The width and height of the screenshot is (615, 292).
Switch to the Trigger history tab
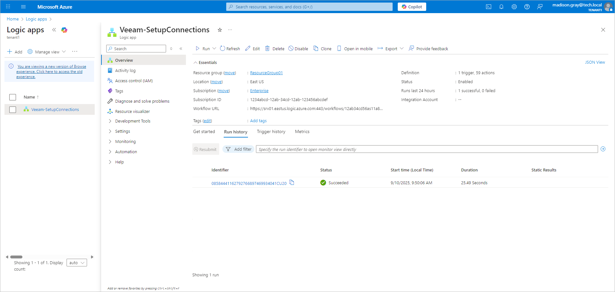click(x=271, y=131)
